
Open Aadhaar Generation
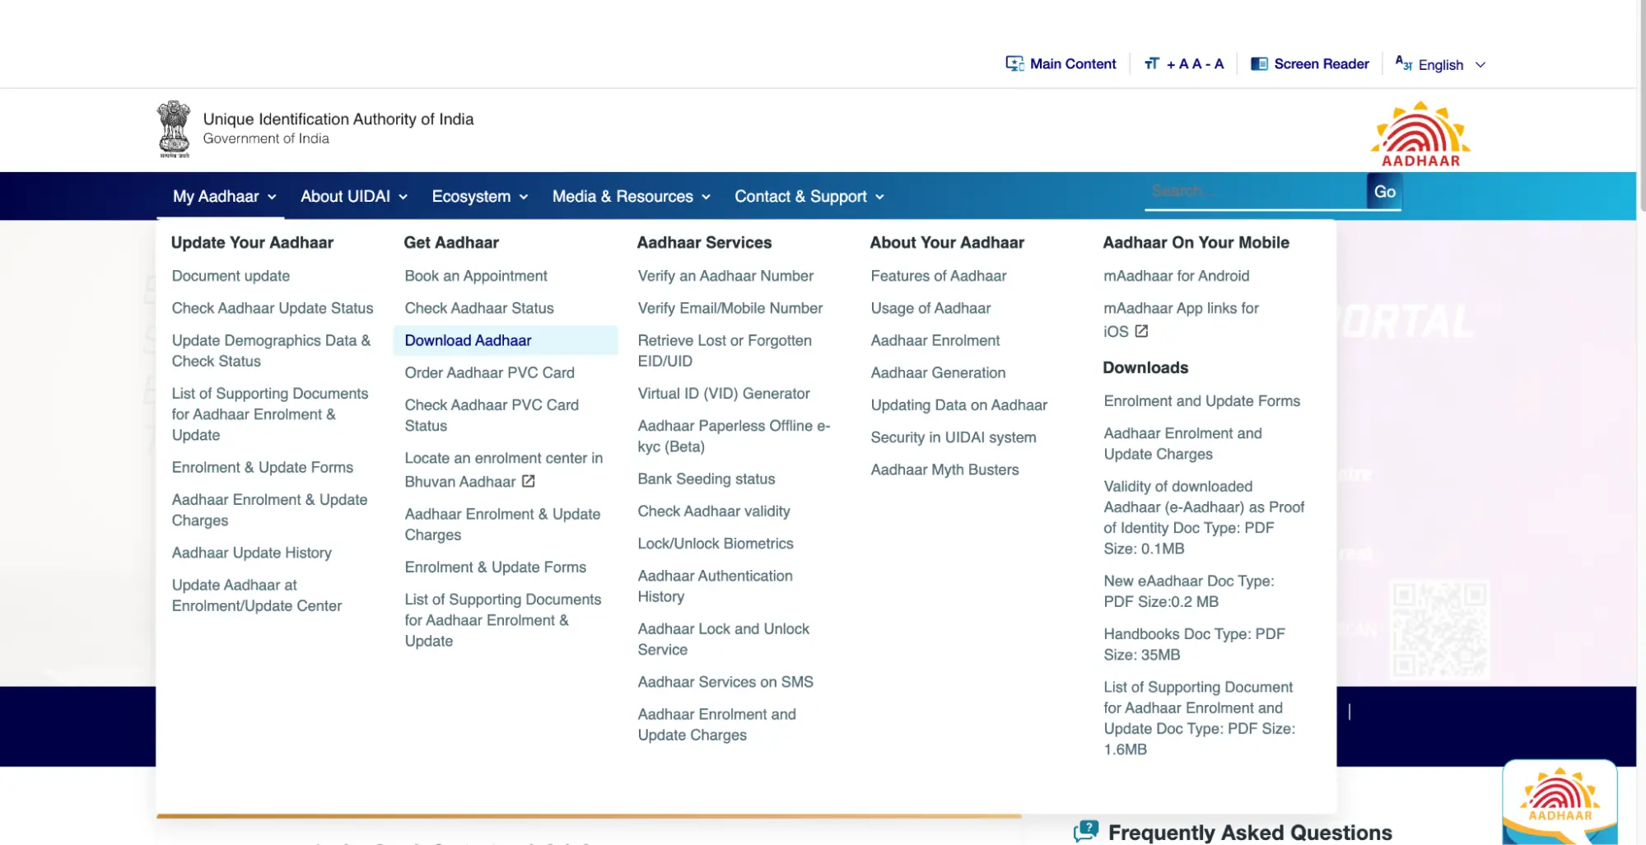pyautogui.click(x=938, y=372)
